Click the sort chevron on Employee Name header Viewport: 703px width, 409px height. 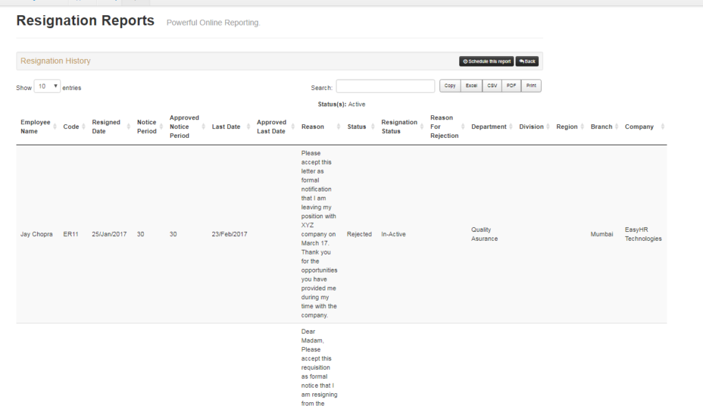(56, 126)
